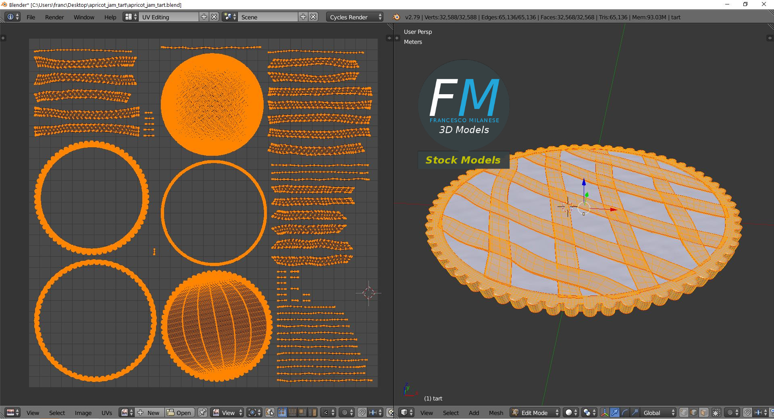Open the UV snap target dropdown
The height and width of the screenshot is (419, 774).
(x=375, y=413)
